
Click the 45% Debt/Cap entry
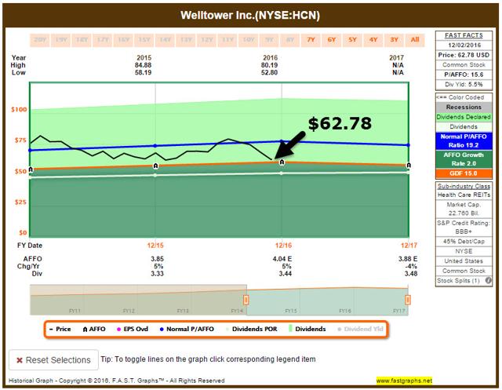tap(464, 242)
